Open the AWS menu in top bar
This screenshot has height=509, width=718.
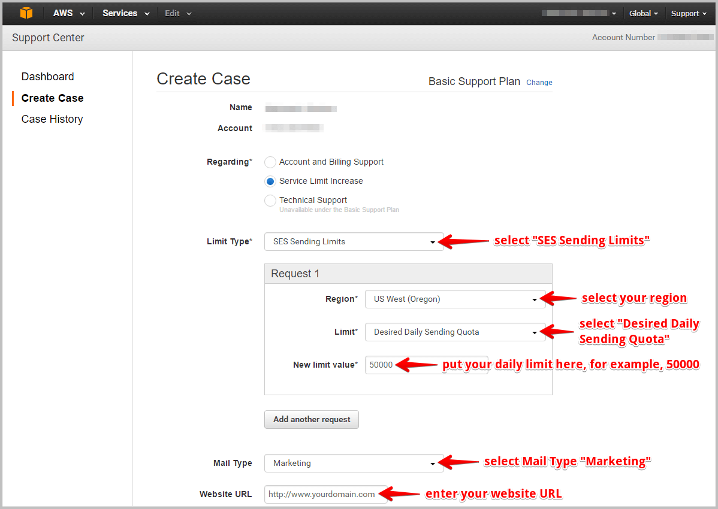(69, 13)
